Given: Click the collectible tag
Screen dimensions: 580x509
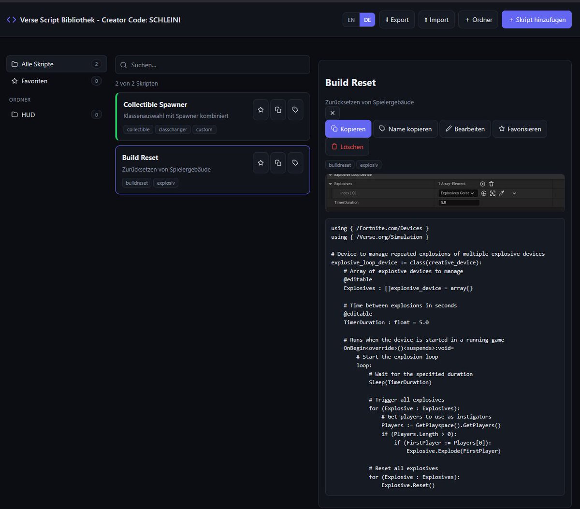Looking at the screenshot, I should click(x=138, y=130).
